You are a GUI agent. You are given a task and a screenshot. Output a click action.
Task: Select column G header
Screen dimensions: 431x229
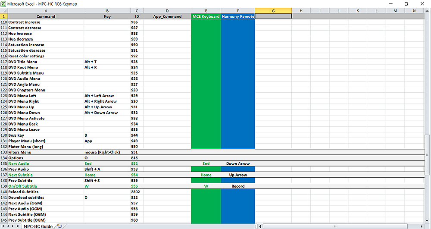[273, 11]
